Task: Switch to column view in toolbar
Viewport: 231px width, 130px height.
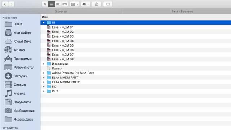Action: pos(58,4)
